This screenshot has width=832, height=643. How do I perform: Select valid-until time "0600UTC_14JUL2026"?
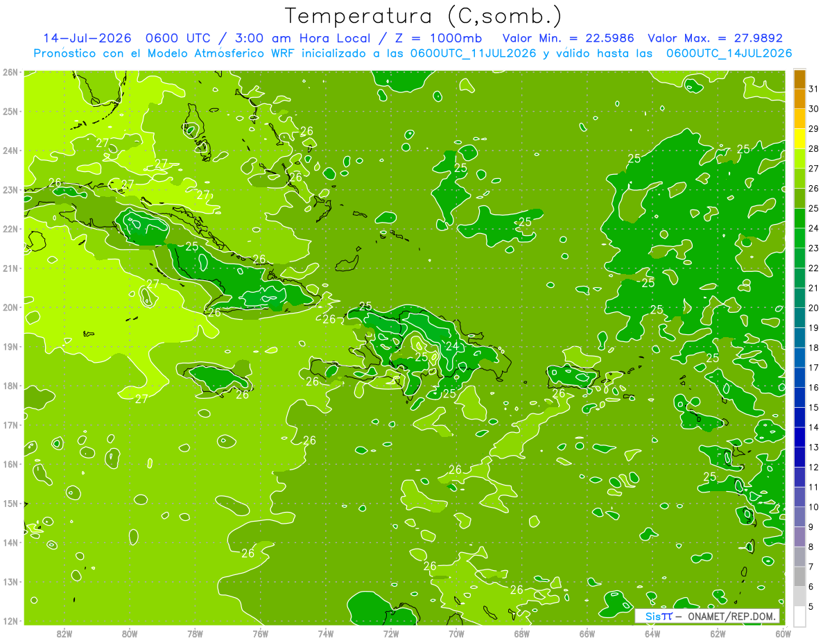[728, 53]
